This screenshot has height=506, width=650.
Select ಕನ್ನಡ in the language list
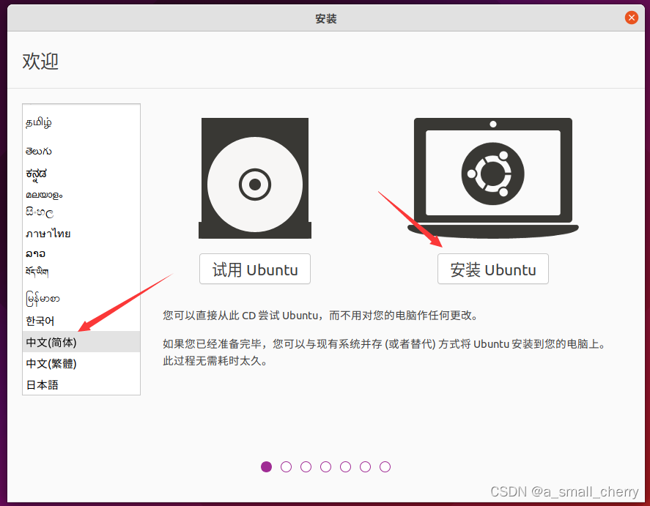coord(81,174)
